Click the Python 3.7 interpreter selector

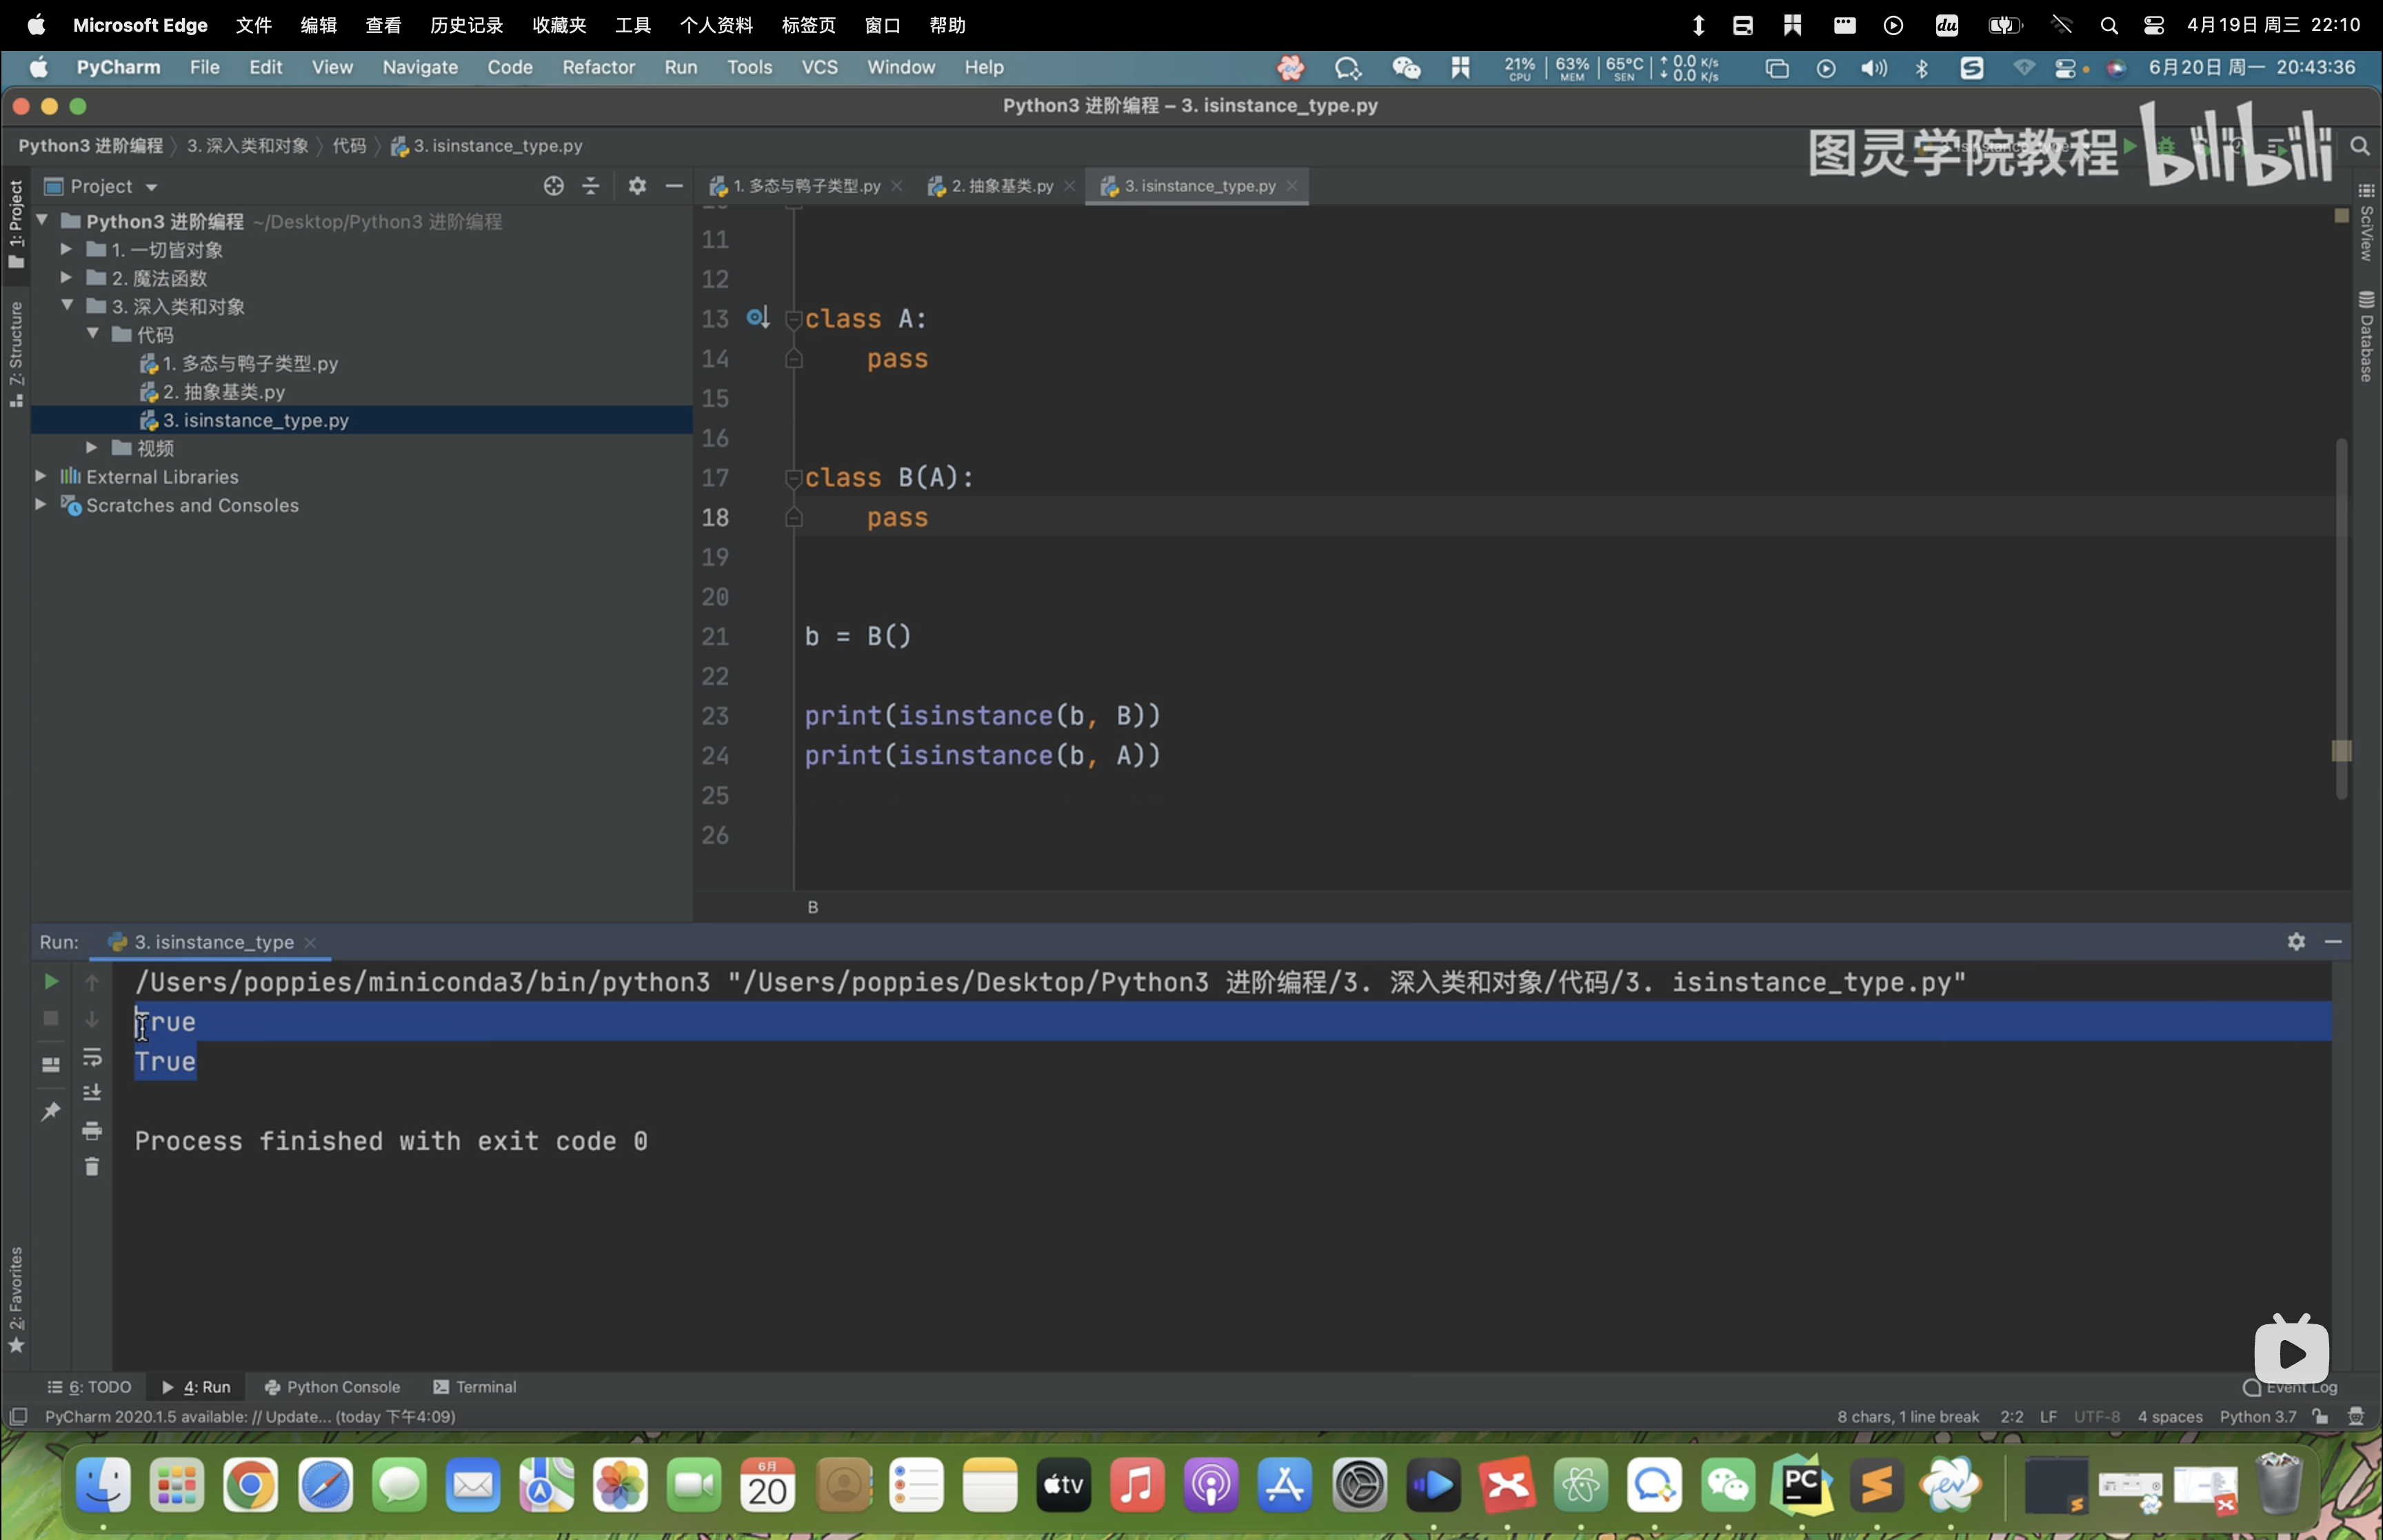click(2258, 1417)
